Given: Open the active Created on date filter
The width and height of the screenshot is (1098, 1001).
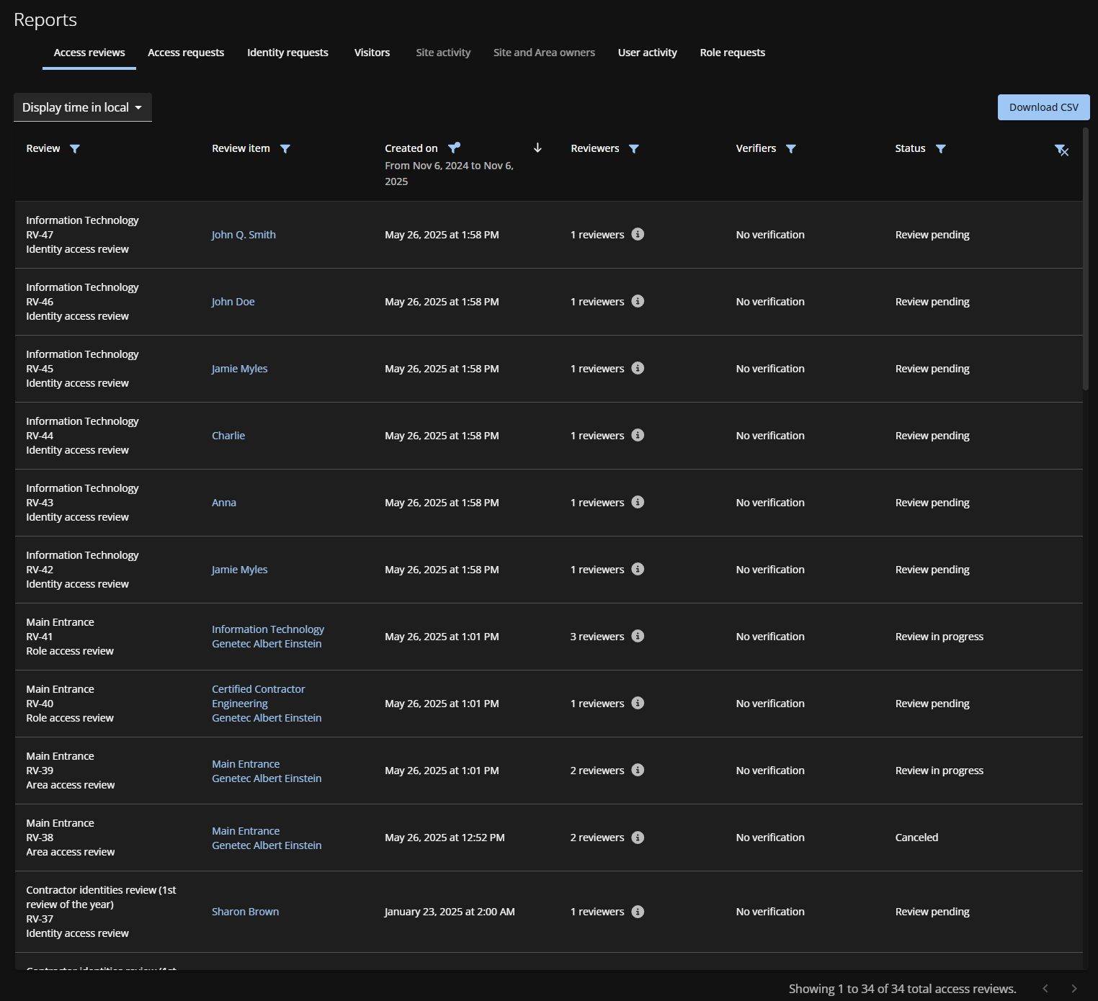Looking at the screenshot, I should point(454,148).
